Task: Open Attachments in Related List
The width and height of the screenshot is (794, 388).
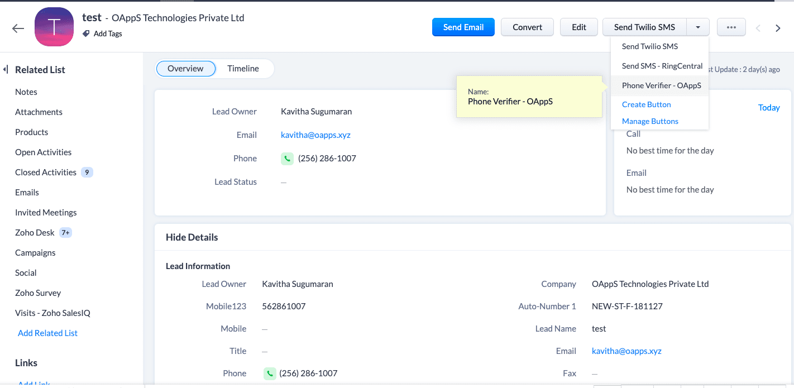Action: click(39, 112)
